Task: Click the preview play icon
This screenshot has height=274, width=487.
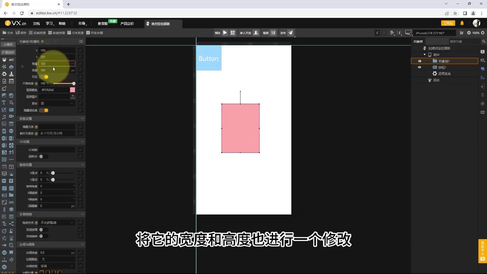Action: (225, 33)
